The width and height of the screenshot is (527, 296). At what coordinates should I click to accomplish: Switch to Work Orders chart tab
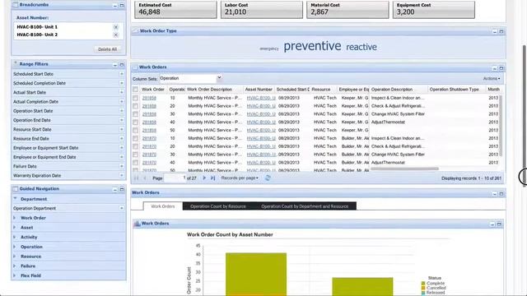163,206
